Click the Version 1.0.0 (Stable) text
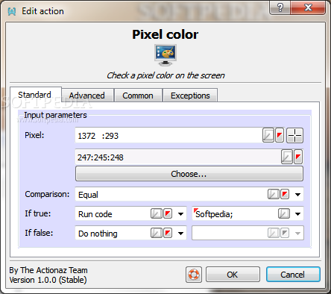This screenshot has width=331, height=294. coord(48,280)
